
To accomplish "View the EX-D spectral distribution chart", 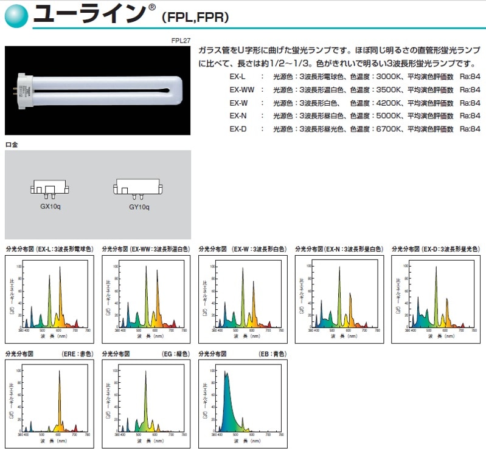I will (x=436, y=299).
